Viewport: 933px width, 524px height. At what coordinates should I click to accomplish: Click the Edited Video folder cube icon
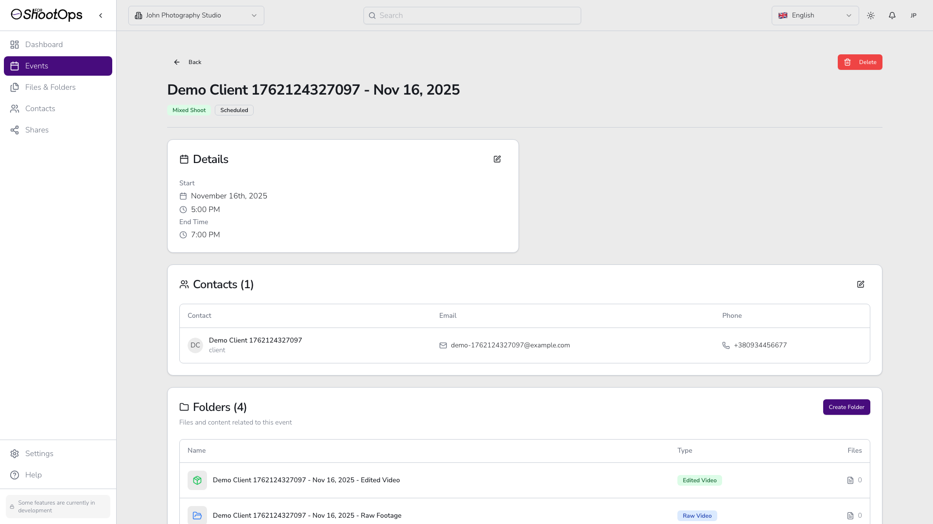tap(197, 480)
